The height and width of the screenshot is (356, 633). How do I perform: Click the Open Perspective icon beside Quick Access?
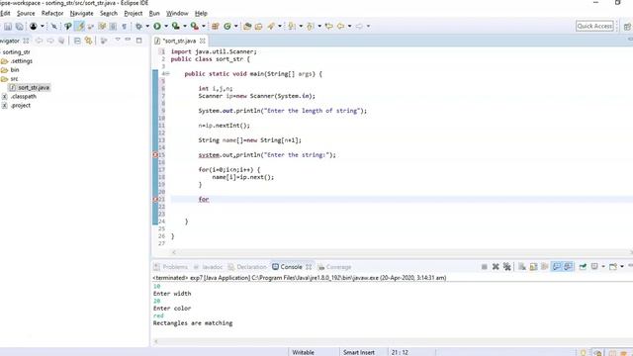point(627,27)
